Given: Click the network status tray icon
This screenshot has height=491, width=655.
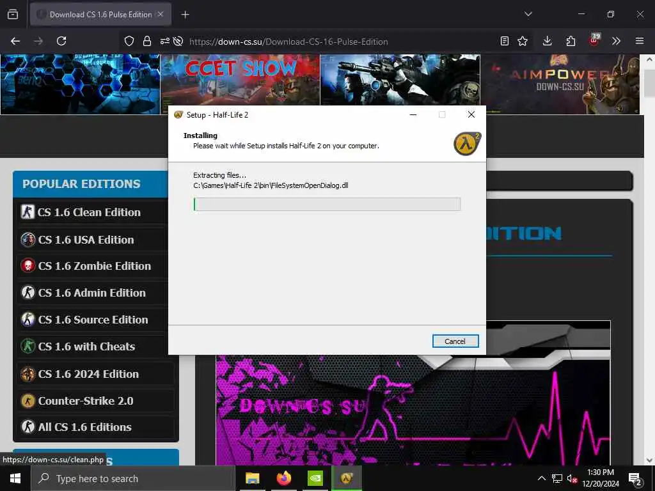Looking at the screenshot, I should tap(557, 478).
